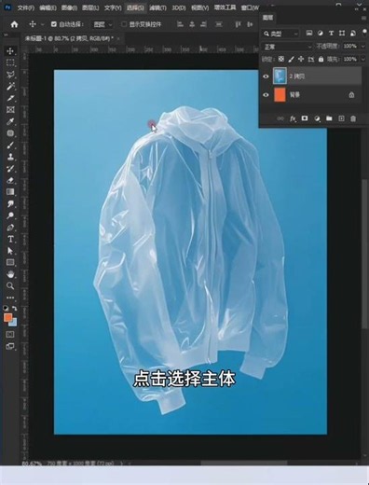Image resolution: width=369 pixels, height=485 pixels.
Task: Select the Magic Wand tool
Action: coord(10,86)
